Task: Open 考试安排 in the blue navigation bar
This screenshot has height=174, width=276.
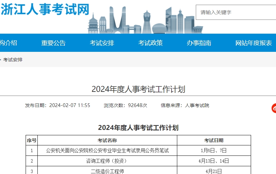Action: (102, 43)
